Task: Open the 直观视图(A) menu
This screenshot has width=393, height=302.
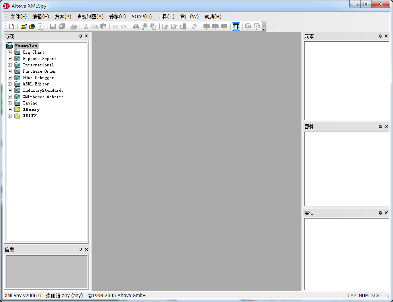Action: coord(90,17)
